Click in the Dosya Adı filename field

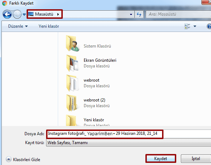(128, 134)
